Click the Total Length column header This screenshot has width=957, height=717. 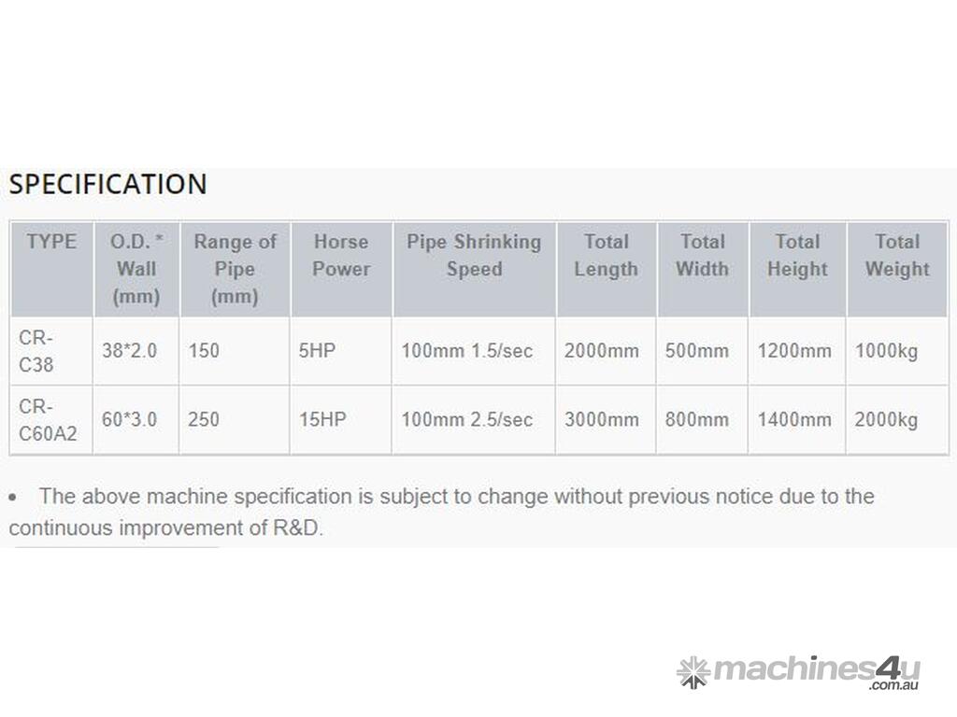pos(607,255)
